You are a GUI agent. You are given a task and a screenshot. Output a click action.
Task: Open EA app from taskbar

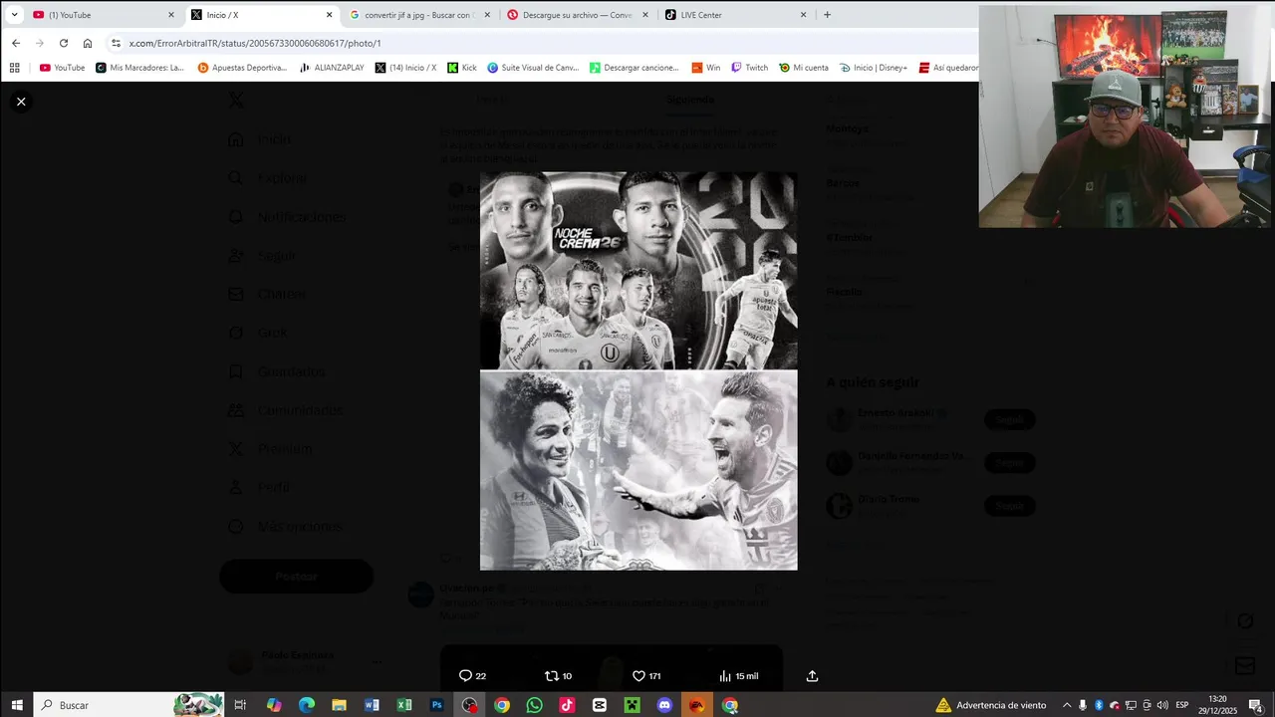[696, 705]
